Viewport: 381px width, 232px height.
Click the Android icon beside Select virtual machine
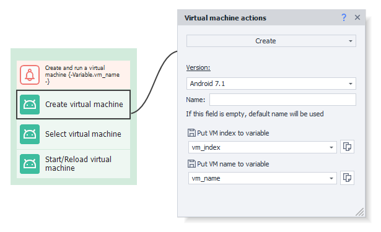[x=30, y=134]
